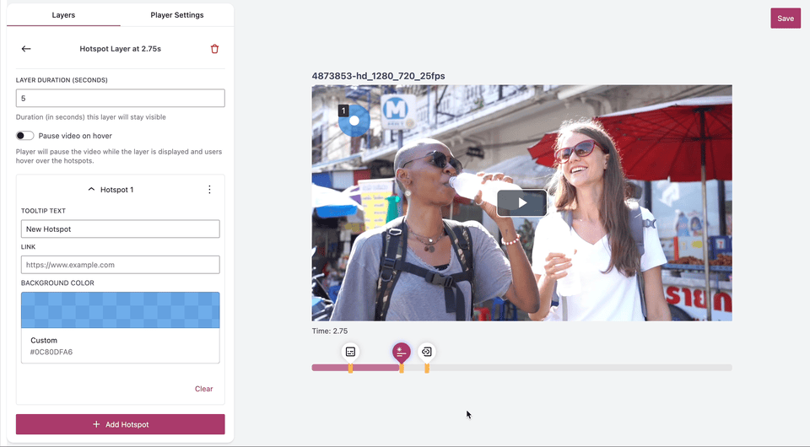Go back using the left arrow

point(26,49)
